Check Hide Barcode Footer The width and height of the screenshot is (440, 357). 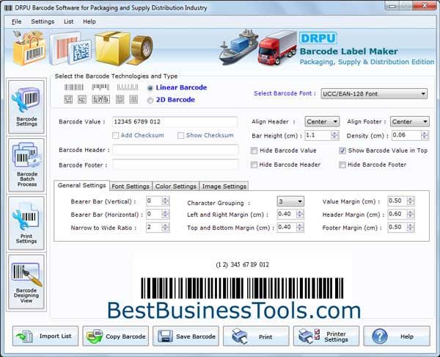(342, 165)
